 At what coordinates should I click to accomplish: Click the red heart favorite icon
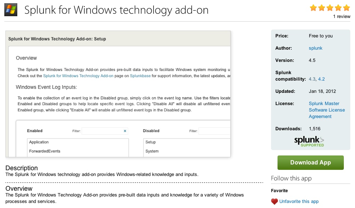point(274,202)
